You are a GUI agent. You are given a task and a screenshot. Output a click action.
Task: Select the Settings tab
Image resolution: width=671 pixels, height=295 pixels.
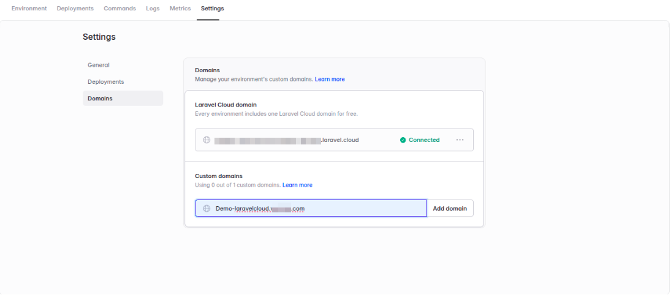pyautogui.click(x=212, y=9)
